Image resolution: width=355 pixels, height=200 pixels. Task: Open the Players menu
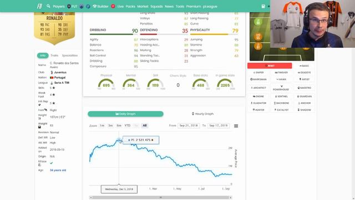(59, 6)
